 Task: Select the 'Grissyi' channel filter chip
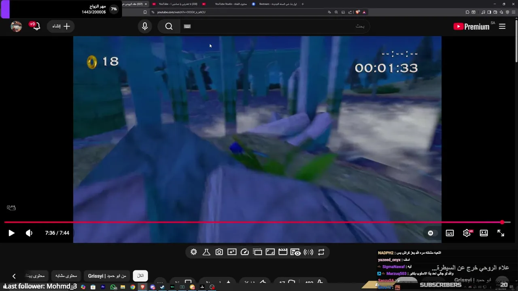click(x=107, y=276)
